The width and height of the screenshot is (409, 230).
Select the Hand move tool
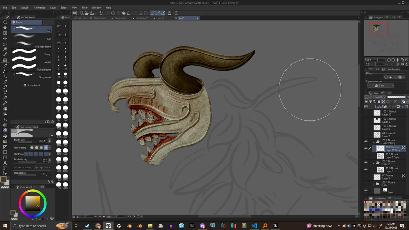point(5,28)
